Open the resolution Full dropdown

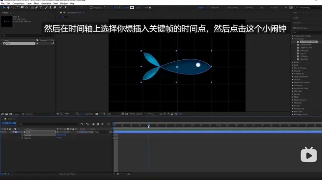tap(113, 114)
